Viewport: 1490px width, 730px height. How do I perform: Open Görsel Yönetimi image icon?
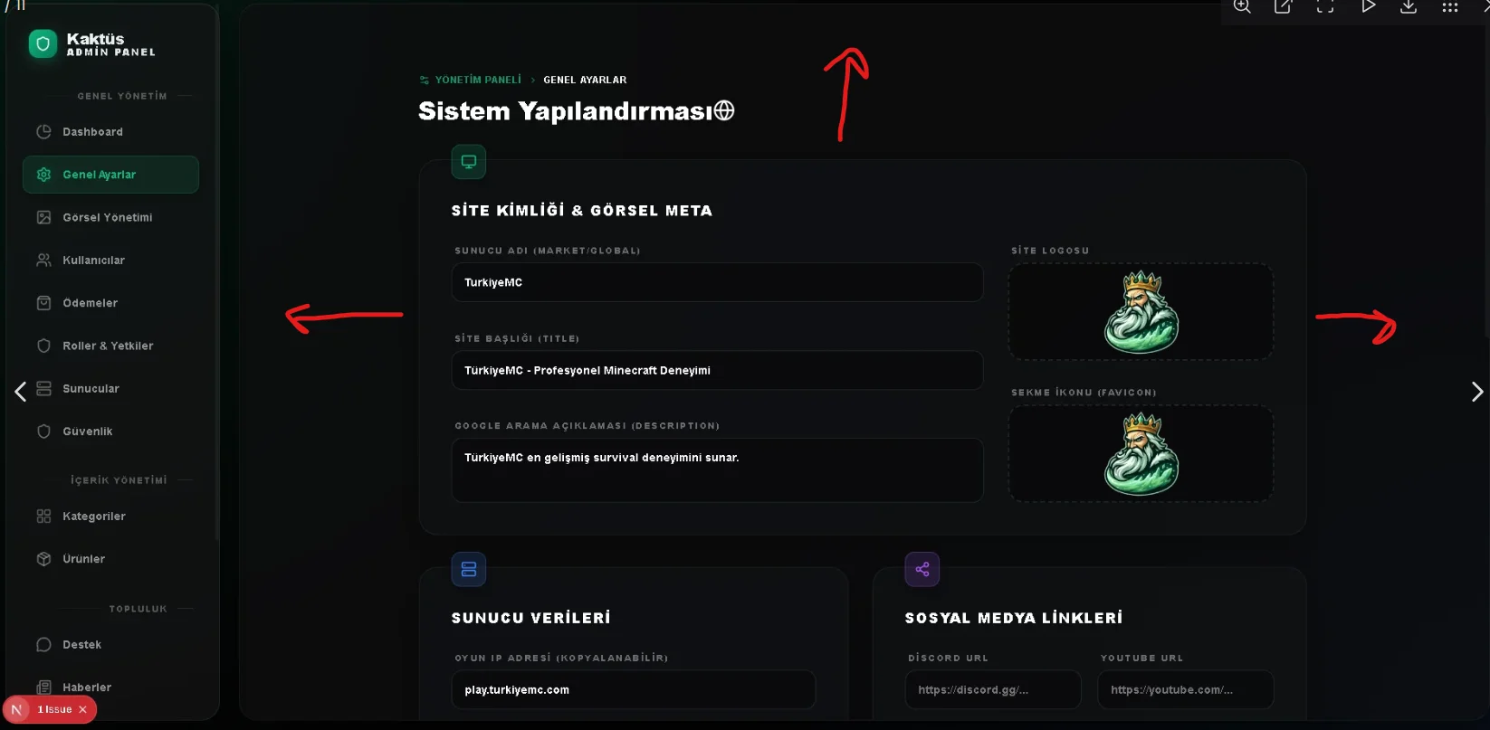tap(43, 217)
